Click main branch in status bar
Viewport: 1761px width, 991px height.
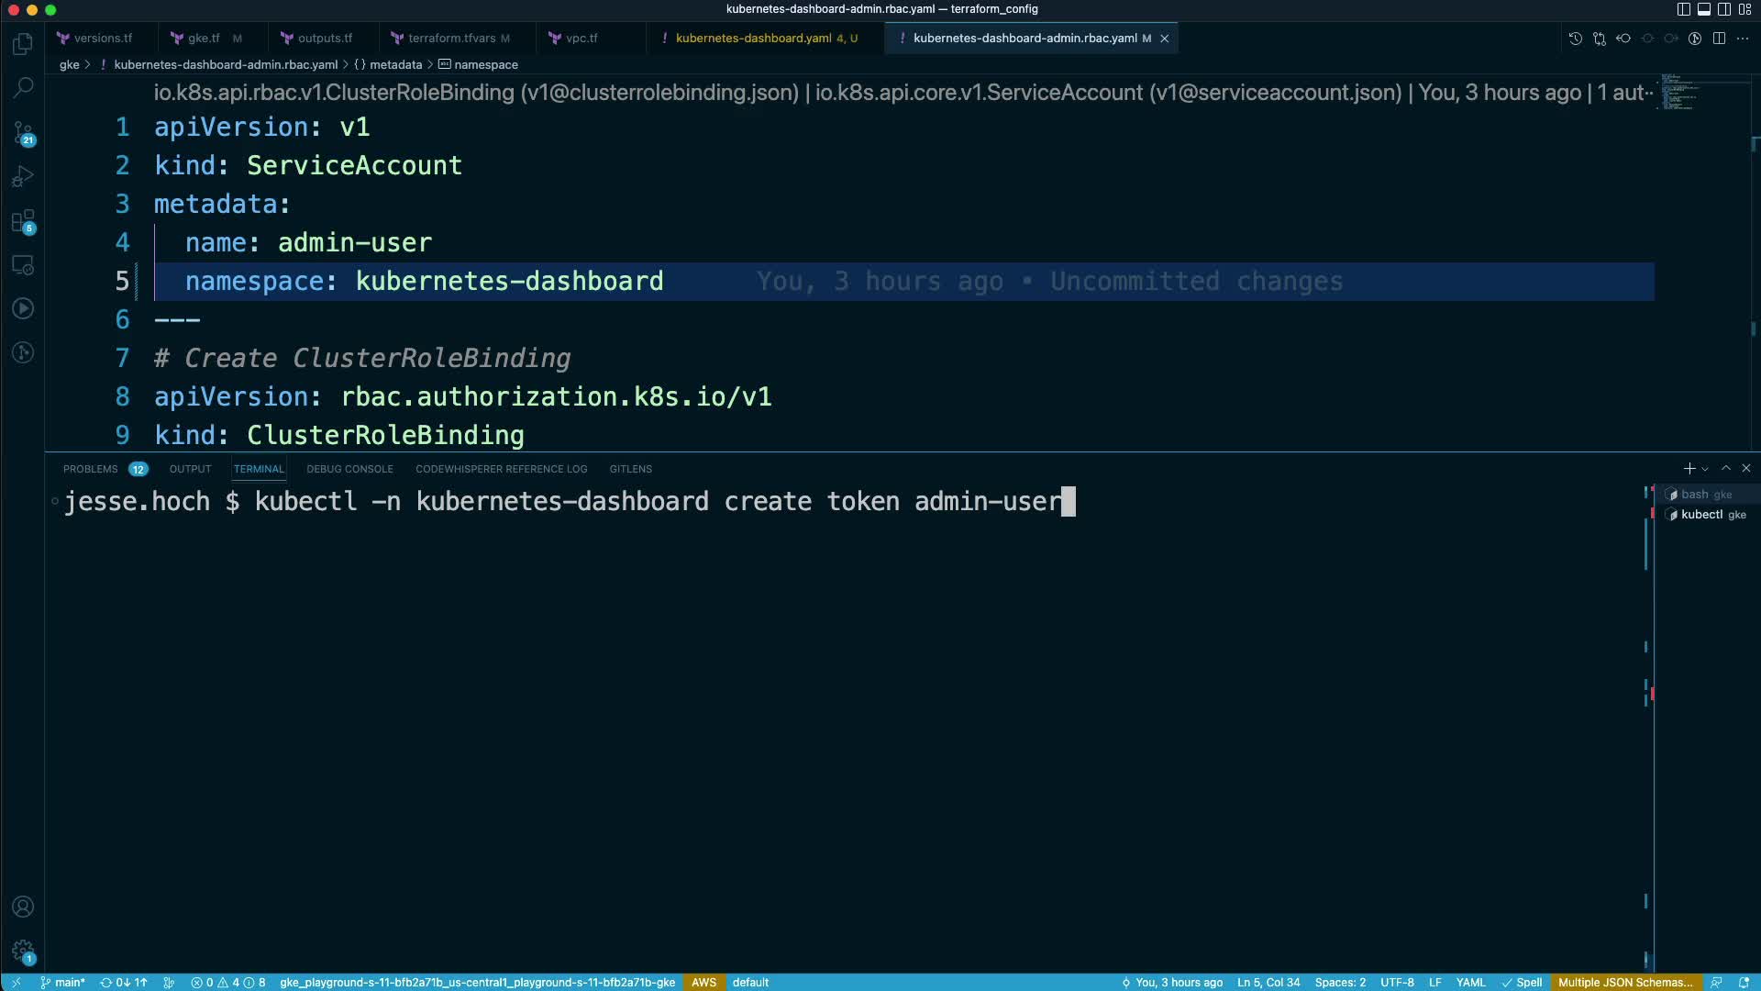[62, 982]
